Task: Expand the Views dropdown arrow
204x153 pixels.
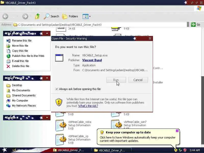Action: coord(90,17)
